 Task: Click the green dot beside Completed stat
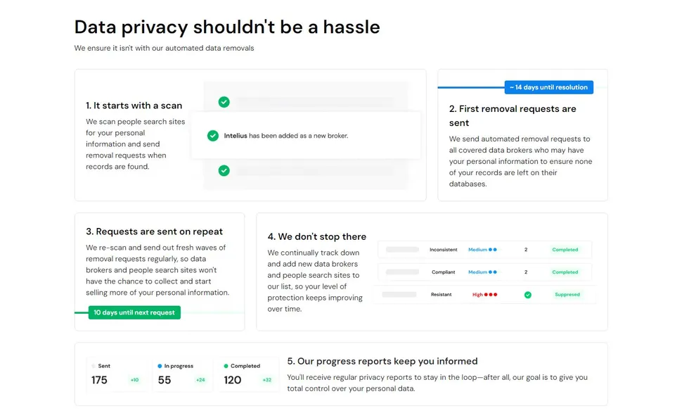(226, 366)
